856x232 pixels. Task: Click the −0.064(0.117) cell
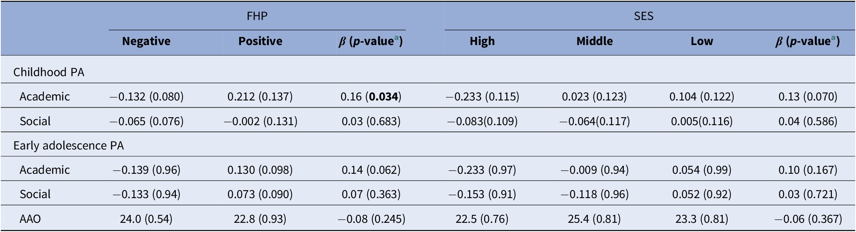click(594, 122)
